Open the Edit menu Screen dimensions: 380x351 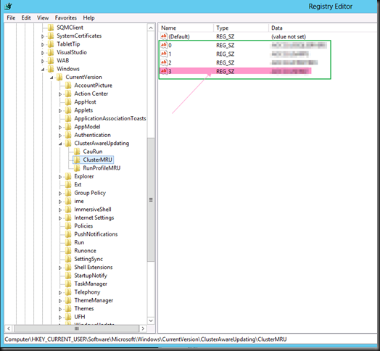(26, 18)
